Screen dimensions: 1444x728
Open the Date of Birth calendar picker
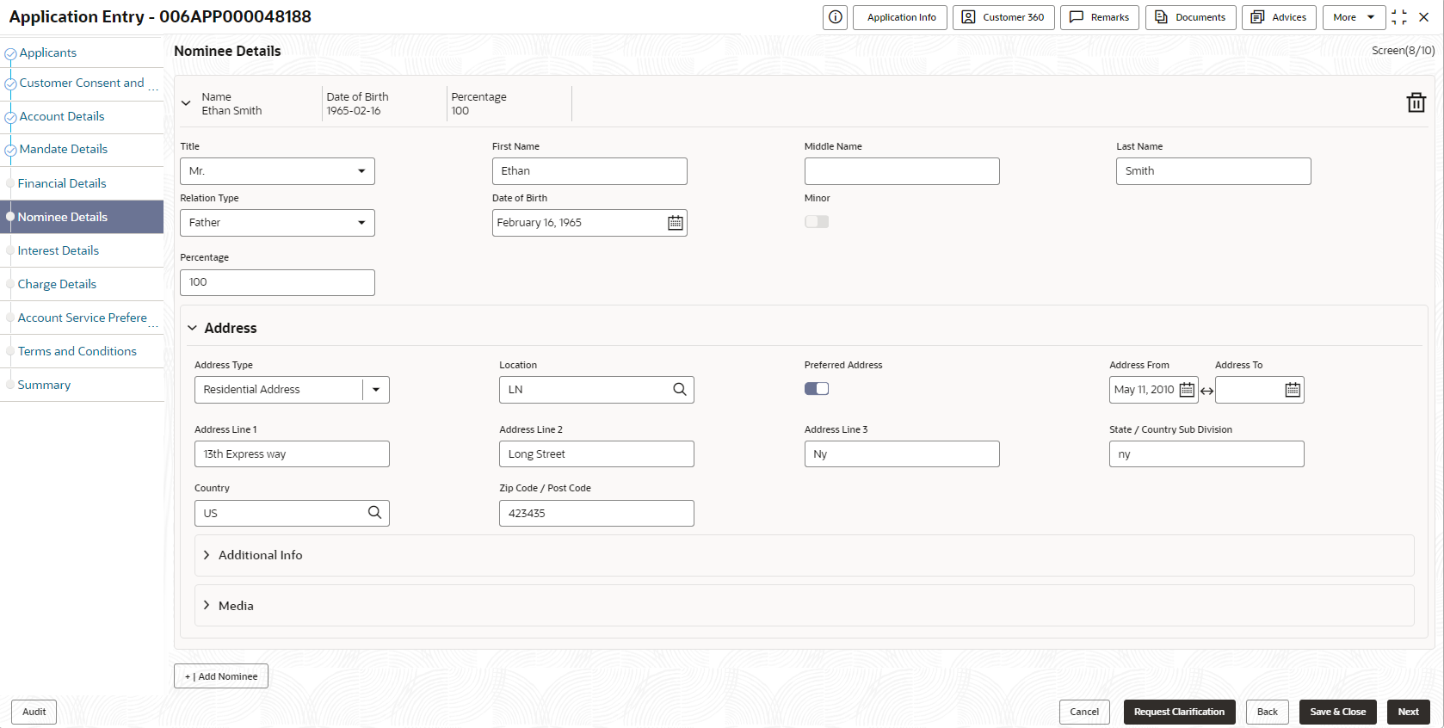(676, 223)
